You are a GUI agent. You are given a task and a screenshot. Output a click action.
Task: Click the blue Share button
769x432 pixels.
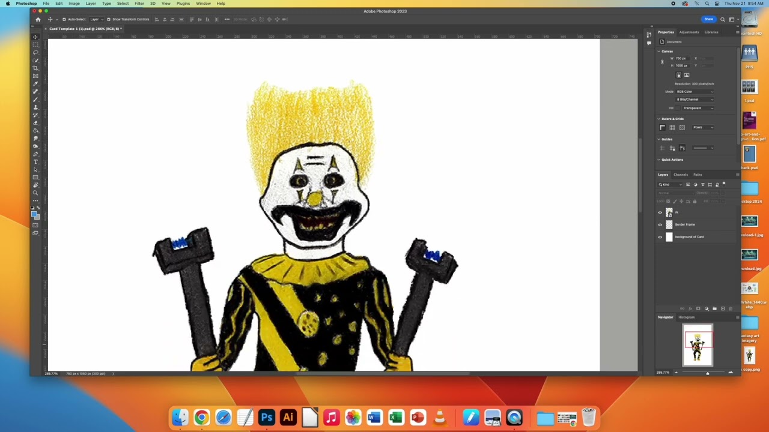click(x=709, y=19)
